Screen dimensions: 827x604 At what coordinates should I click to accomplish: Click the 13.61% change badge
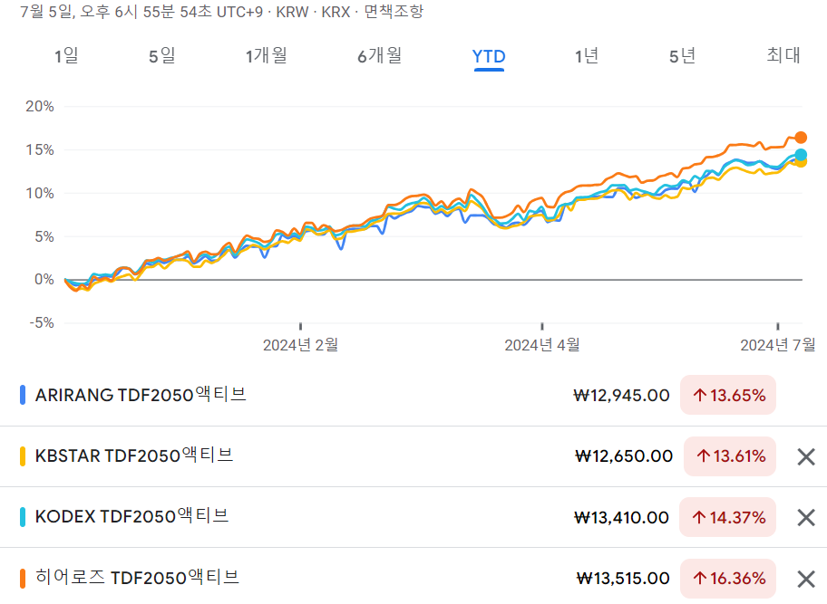pos(729,456)
